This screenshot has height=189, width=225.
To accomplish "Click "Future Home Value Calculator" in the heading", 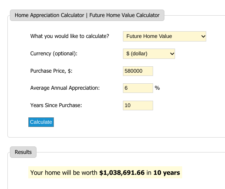I will click(124, 15).
